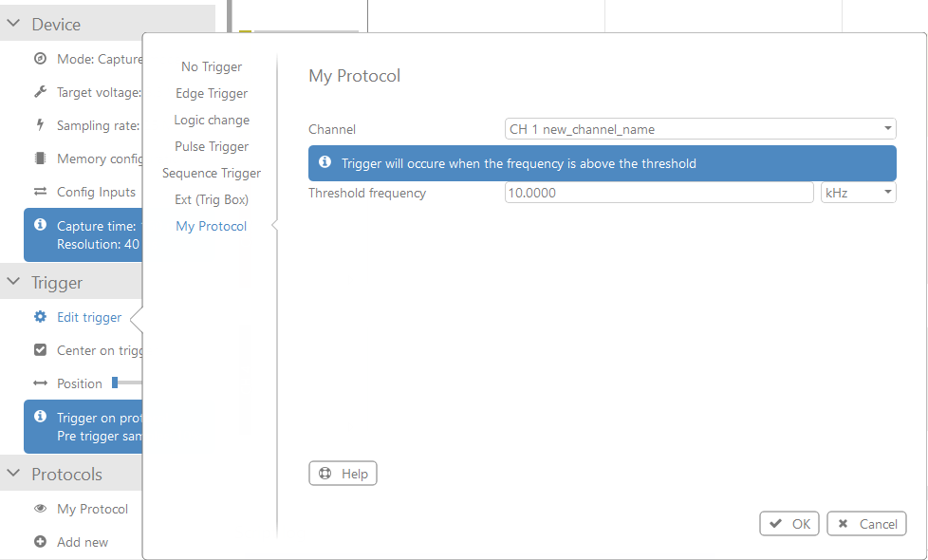Switch to Sequence Trigger
The image size is (928, 560).
point(211,173)
